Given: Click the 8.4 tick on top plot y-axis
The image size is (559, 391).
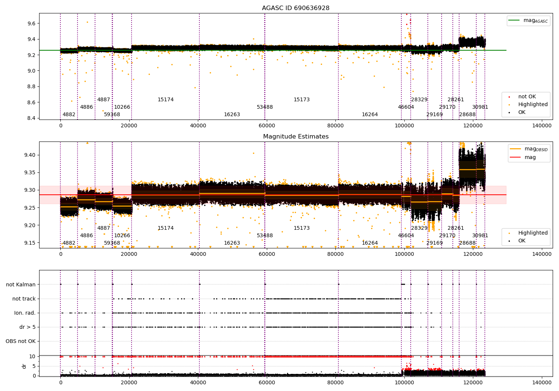Looking at the screenshot, I should click(x=31, y=118).
